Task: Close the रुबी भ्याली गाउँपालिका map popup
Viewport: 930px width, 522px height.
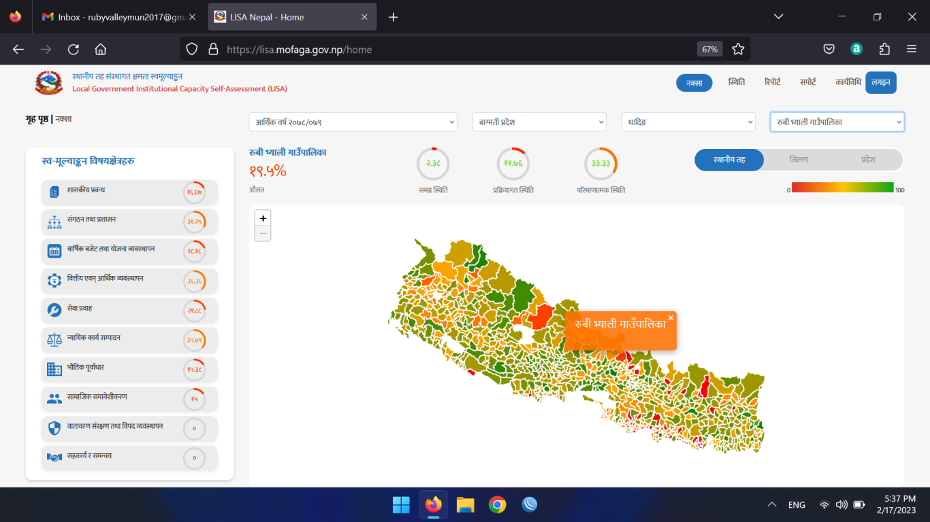Action: pyautogui.click(x=671, y=317)
